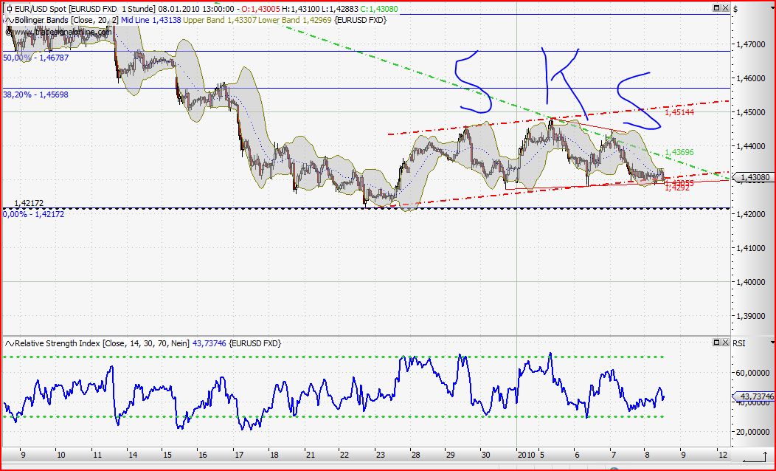Select the Bollinger Bands [Close, 20, 2] label

click(67, 21)
